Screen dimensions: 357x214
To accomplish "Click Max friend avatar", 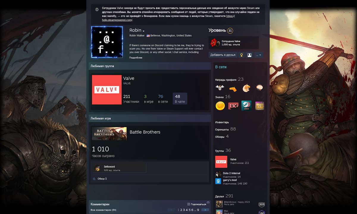I will coord(219,212).
